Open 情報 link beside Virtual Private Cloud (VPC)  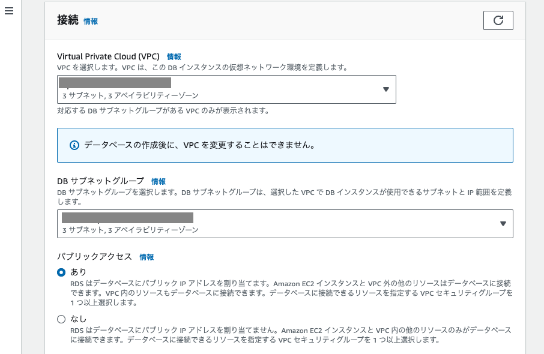[174, 57]
